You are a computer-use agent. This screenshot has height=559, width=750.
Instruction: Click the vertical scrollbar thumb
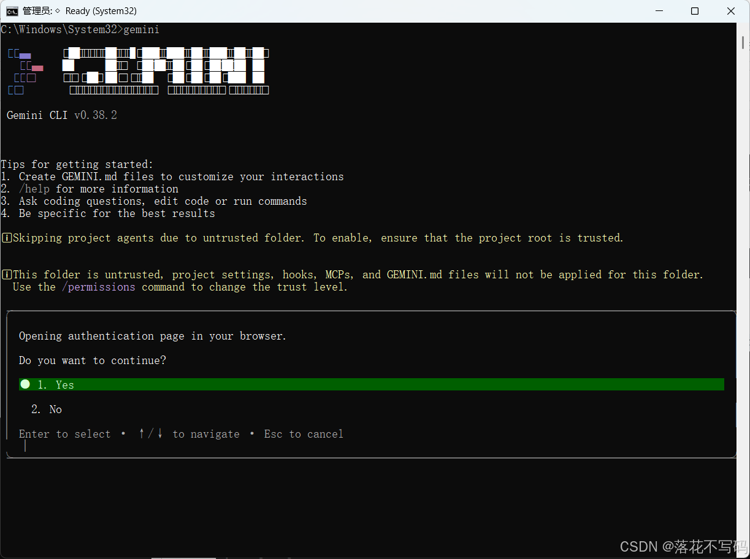tap(743, 42)
